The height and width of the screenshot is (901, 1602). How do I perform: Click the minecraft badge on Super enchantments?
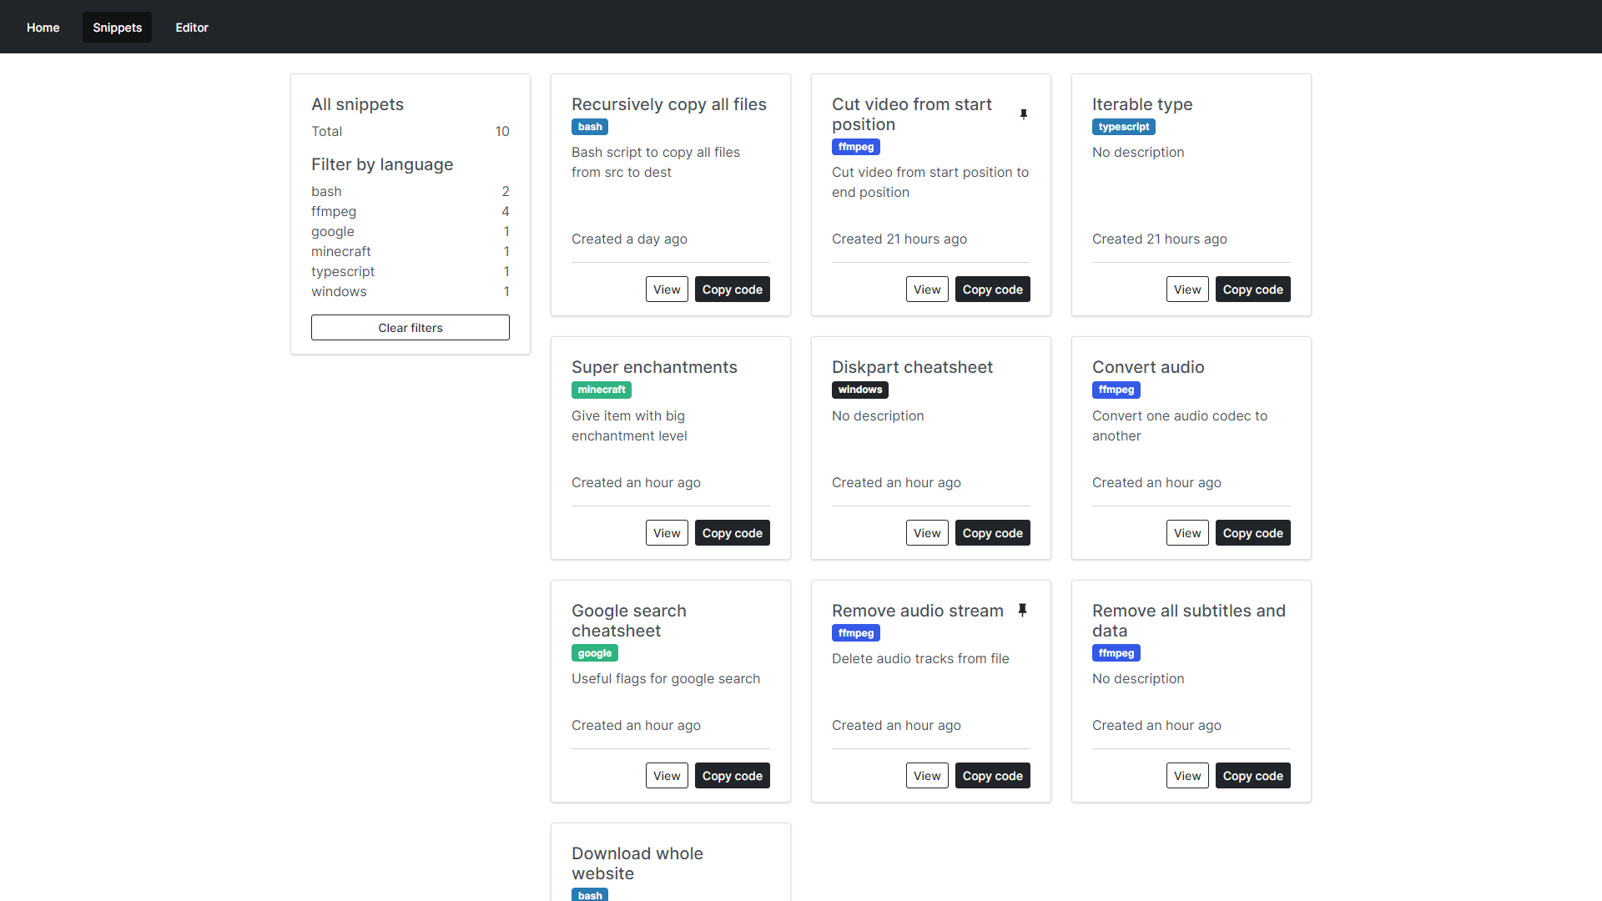(x=601, y=390)
